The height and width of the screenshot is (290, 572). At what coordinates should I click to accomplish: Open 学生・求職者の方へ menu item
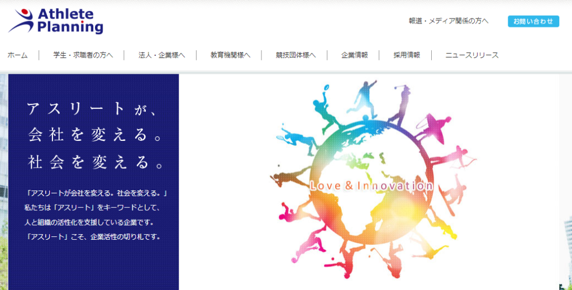click(83, 55)
